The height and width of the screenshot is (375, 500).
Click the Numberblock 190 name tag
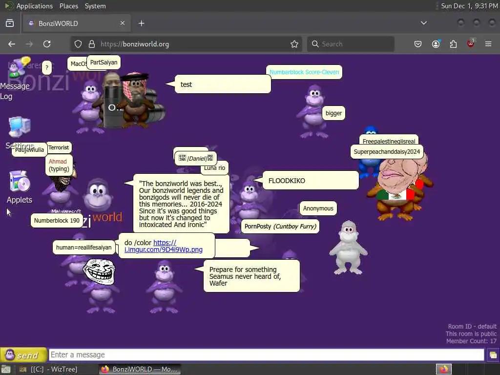click(x=57, y=220)
